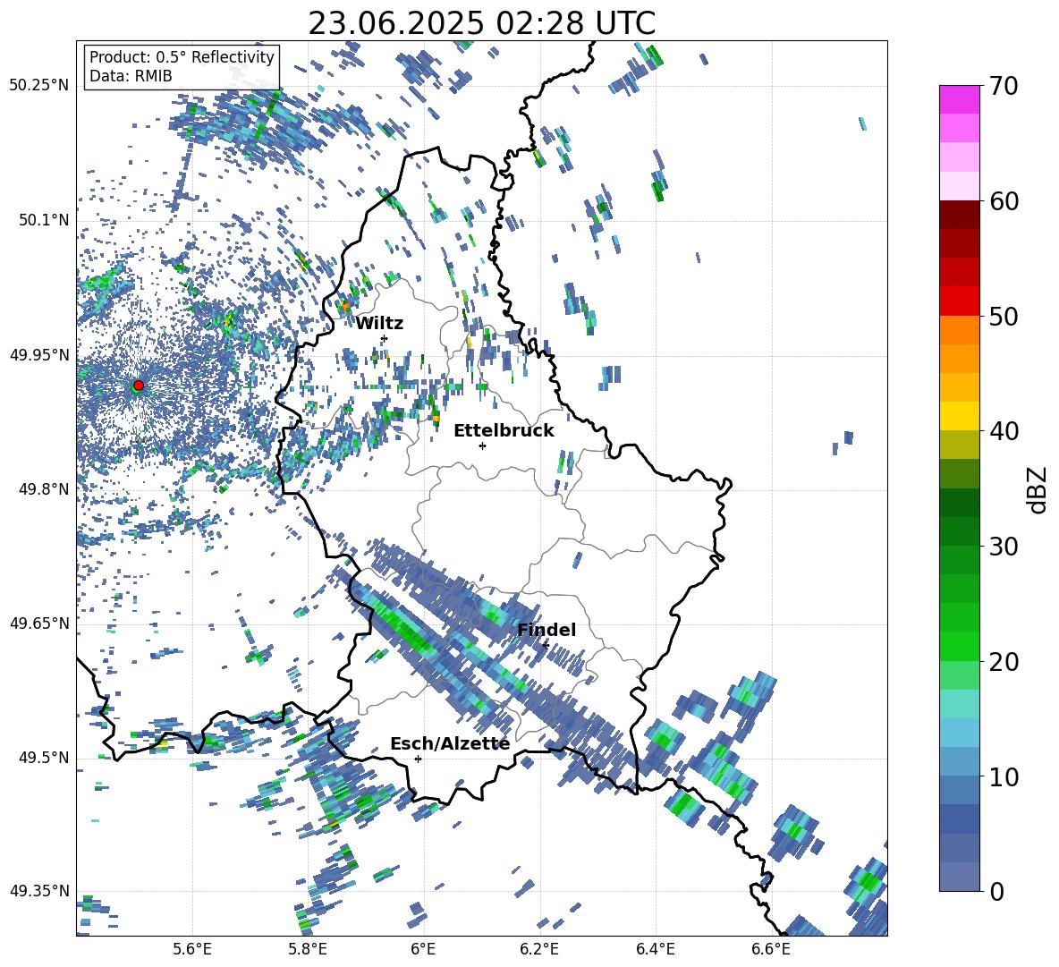This screenshot has height=967, width=1059.
Task: Click the Ettelbruck station cross marker
Action: coord(482,445)
